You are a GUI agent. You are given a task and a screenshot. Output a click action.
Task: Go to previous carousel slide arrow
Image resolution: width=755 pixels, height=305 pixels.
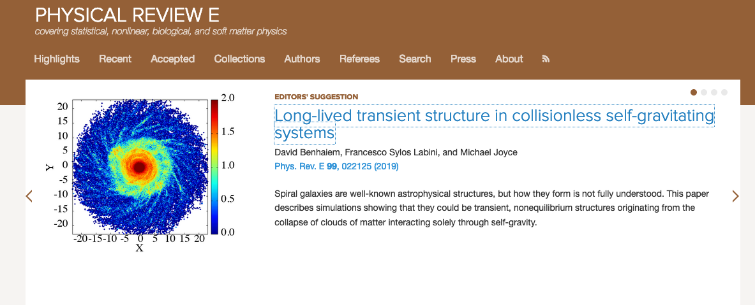pyautogui.click(x=29, y=195)
